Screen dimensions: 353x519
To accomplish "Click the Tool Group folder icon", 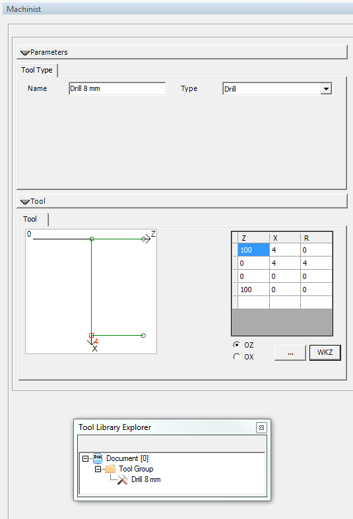I will coord(110,469).
